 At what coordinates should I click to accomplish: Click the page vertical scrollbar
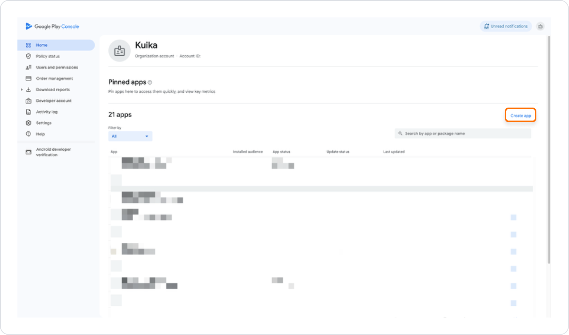[549, 150]
